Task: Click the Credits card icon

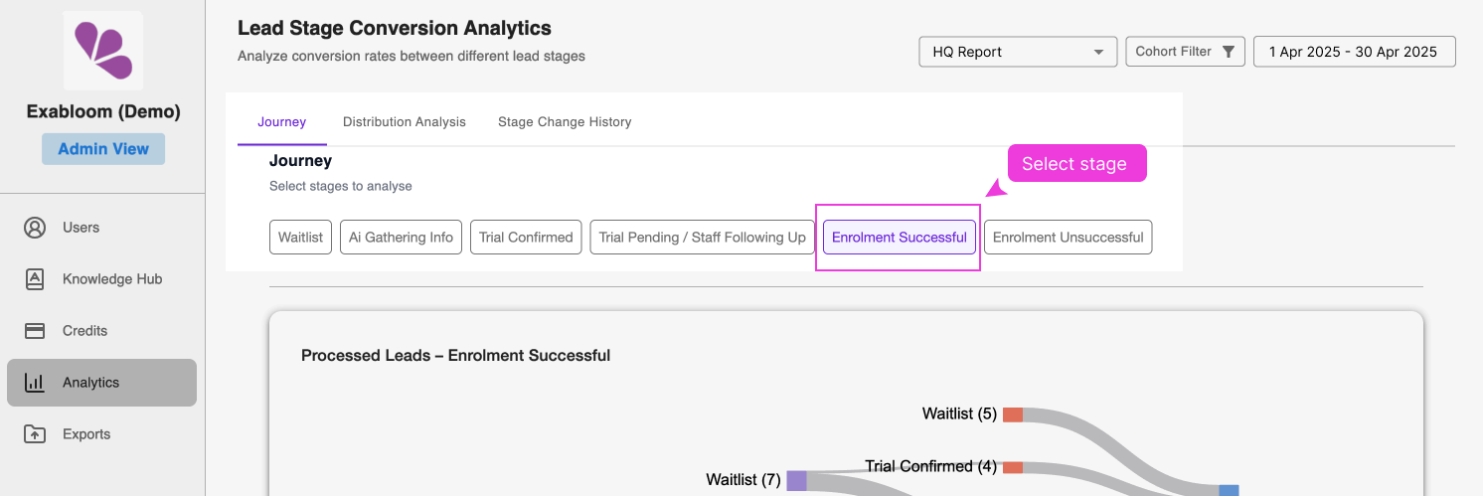Action: 35,331
